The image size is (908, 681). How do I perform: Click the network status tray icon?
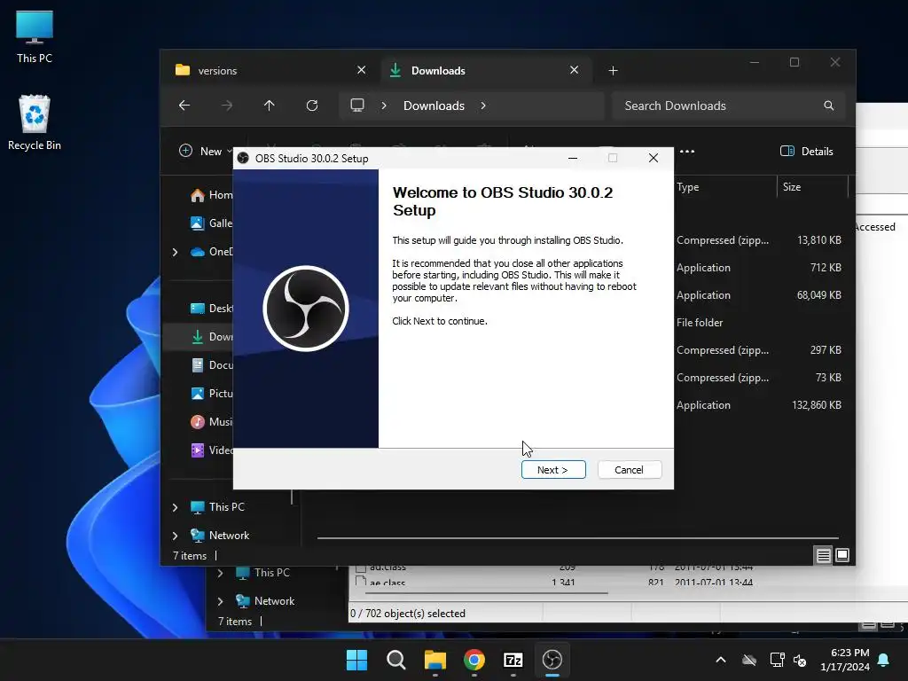(777, 660)
